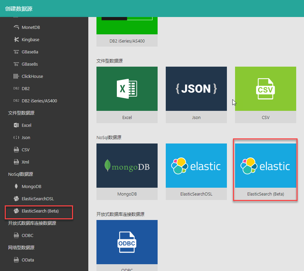This screenshot has width=304, height=271.
Task: Click the main panel heading 文件型数据源
Action: 109,61
